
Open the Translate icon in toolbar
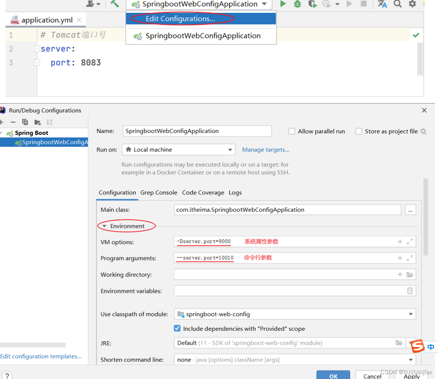tap(382, 4)
